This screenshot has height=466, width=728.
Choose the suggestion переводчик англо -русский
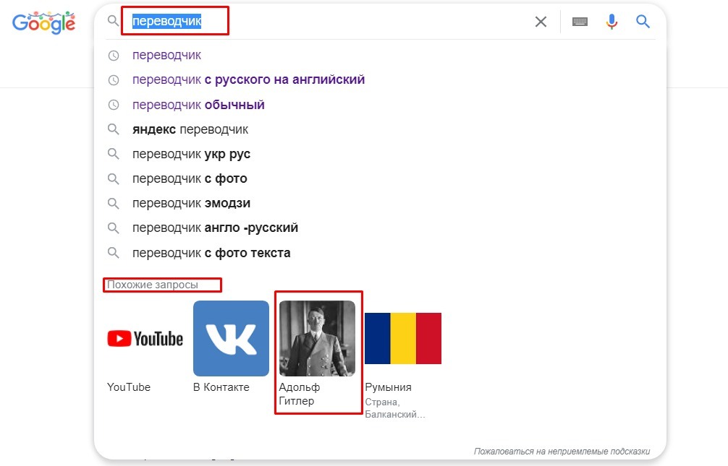pos(215,228)
